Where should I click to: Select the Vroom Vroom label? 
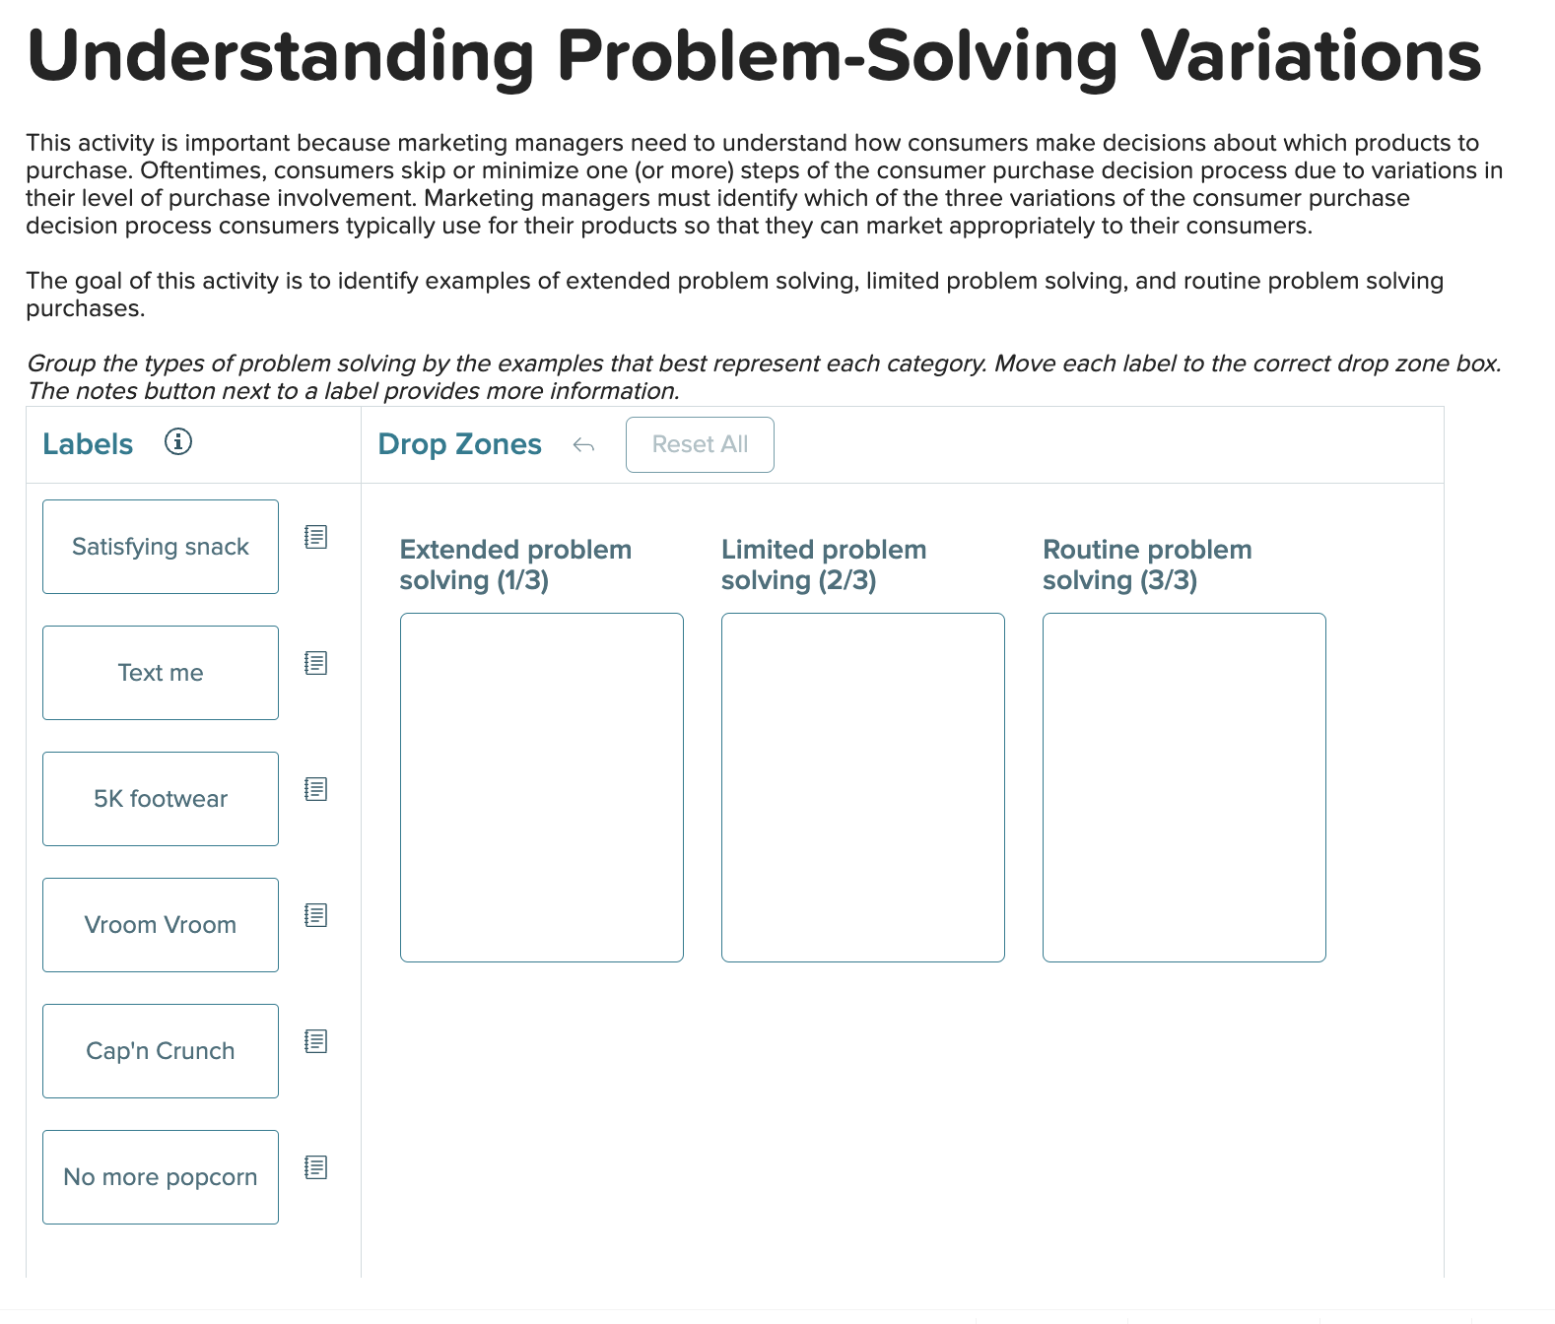pyautogui.click(x=160, y=924)
